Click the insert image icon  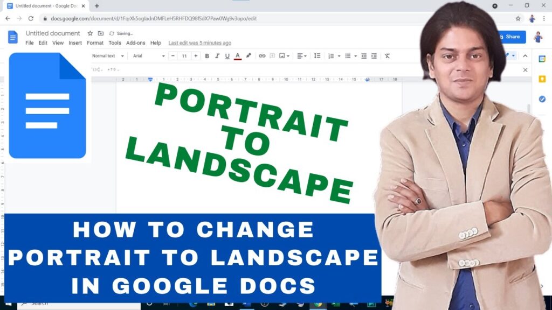pos(282,56)
